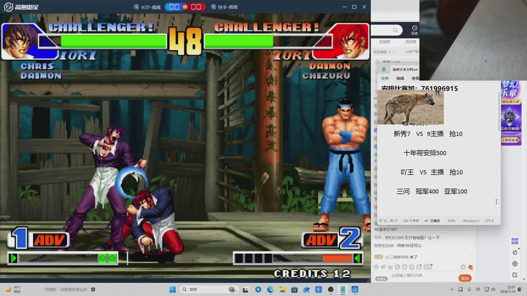Close the song title notification on taskbar

click(93, 289)
